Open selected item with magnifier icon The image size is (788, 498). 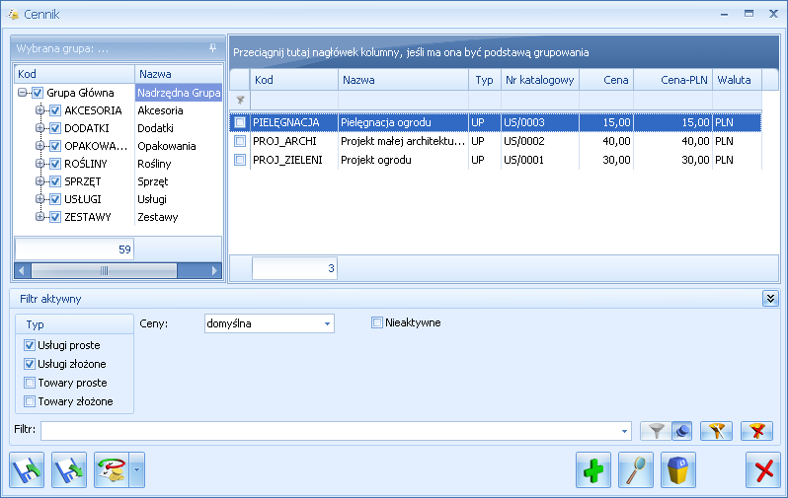point(636,469)
